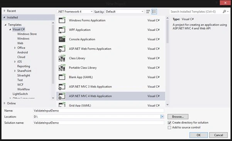Open search options dropdown arrow

tap(228, 12)
